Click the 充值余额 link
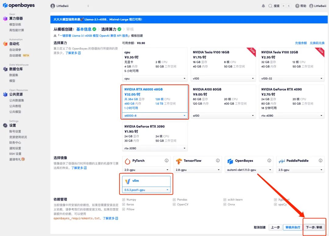The image size is (329, 236). coord(301,43)
